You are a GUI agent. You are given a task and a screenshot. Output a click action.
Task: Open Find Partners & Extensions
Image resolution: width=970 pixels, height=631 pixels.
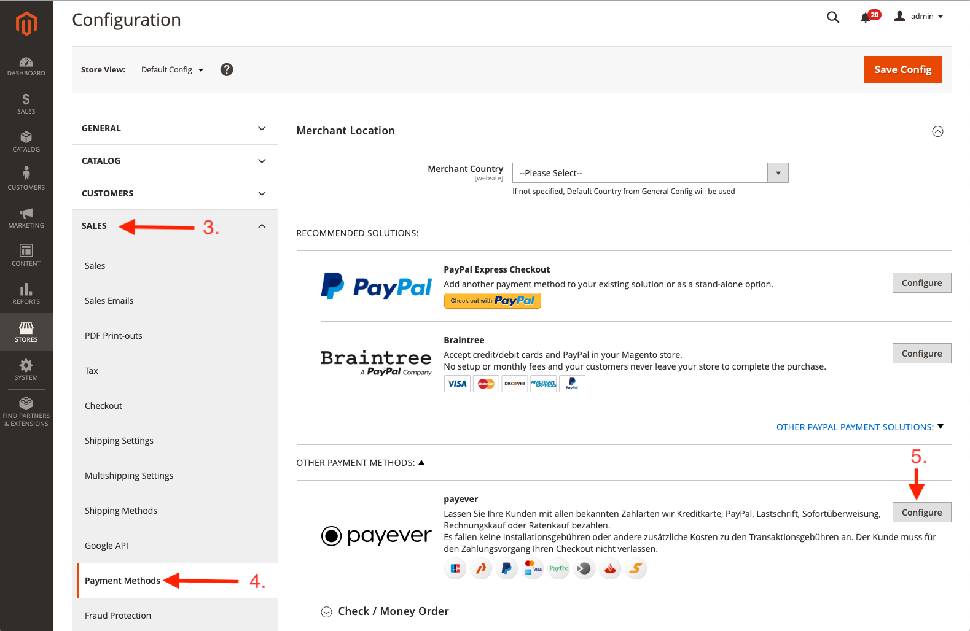[26, 412]
